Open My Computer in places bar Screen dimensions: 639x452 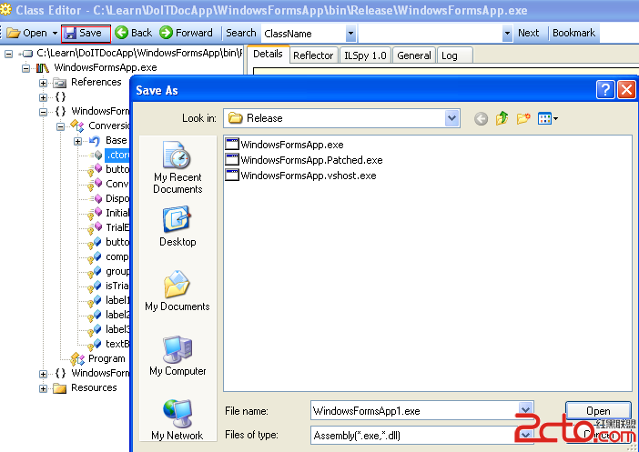(x=177, y=356)
